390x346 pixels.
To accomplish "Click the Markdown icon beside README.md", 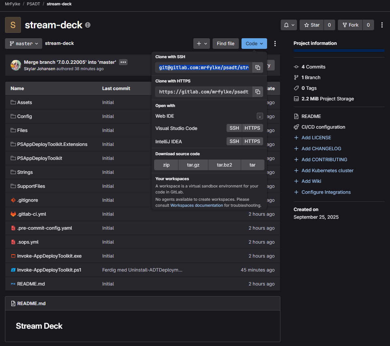I will (x=13, y=284).
